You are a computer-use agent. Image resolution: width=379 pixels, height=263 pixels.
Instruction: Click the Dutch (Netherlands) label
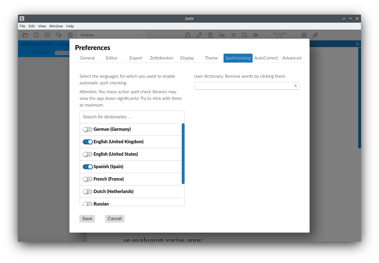tap(113, 192)
